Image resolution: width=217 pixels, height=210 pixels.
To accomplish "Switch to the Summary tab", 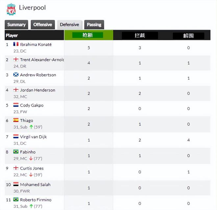I will (x=16, y=25).
